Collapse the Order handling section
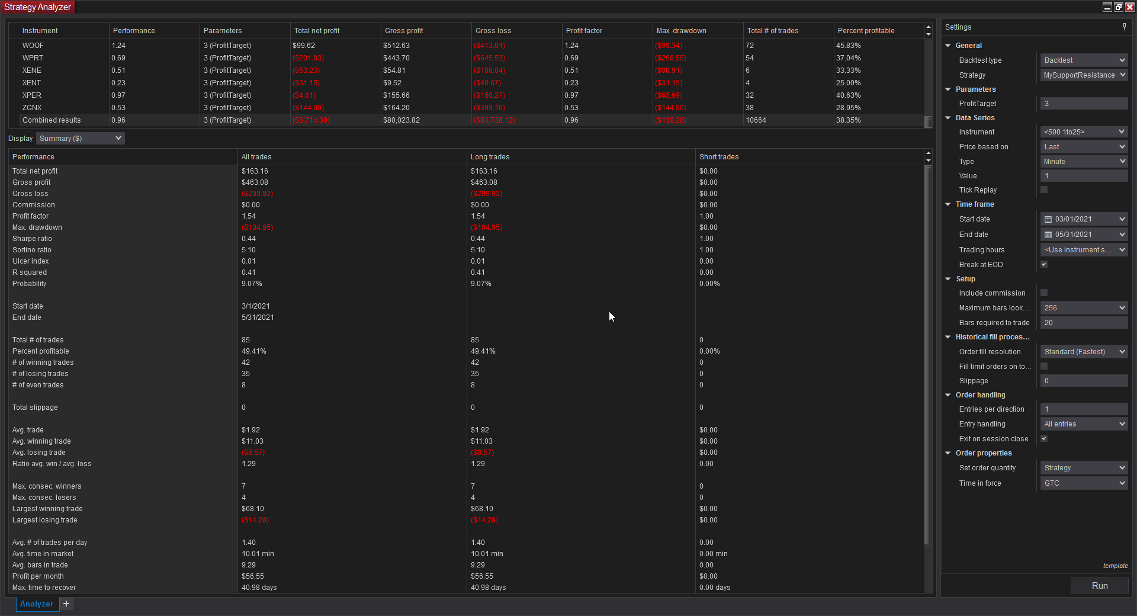This screenshot has width=1137, height=616. [x=948, y=395]
